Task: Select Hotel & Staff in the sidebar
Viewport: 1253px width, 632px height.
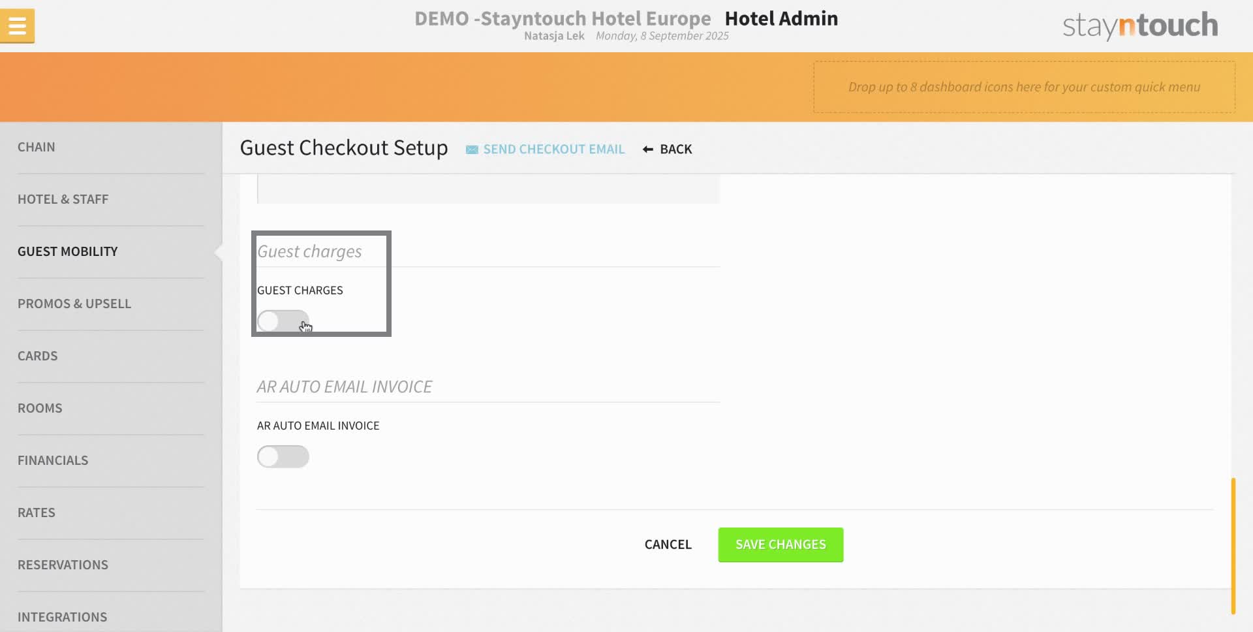Action: [63, 199]
